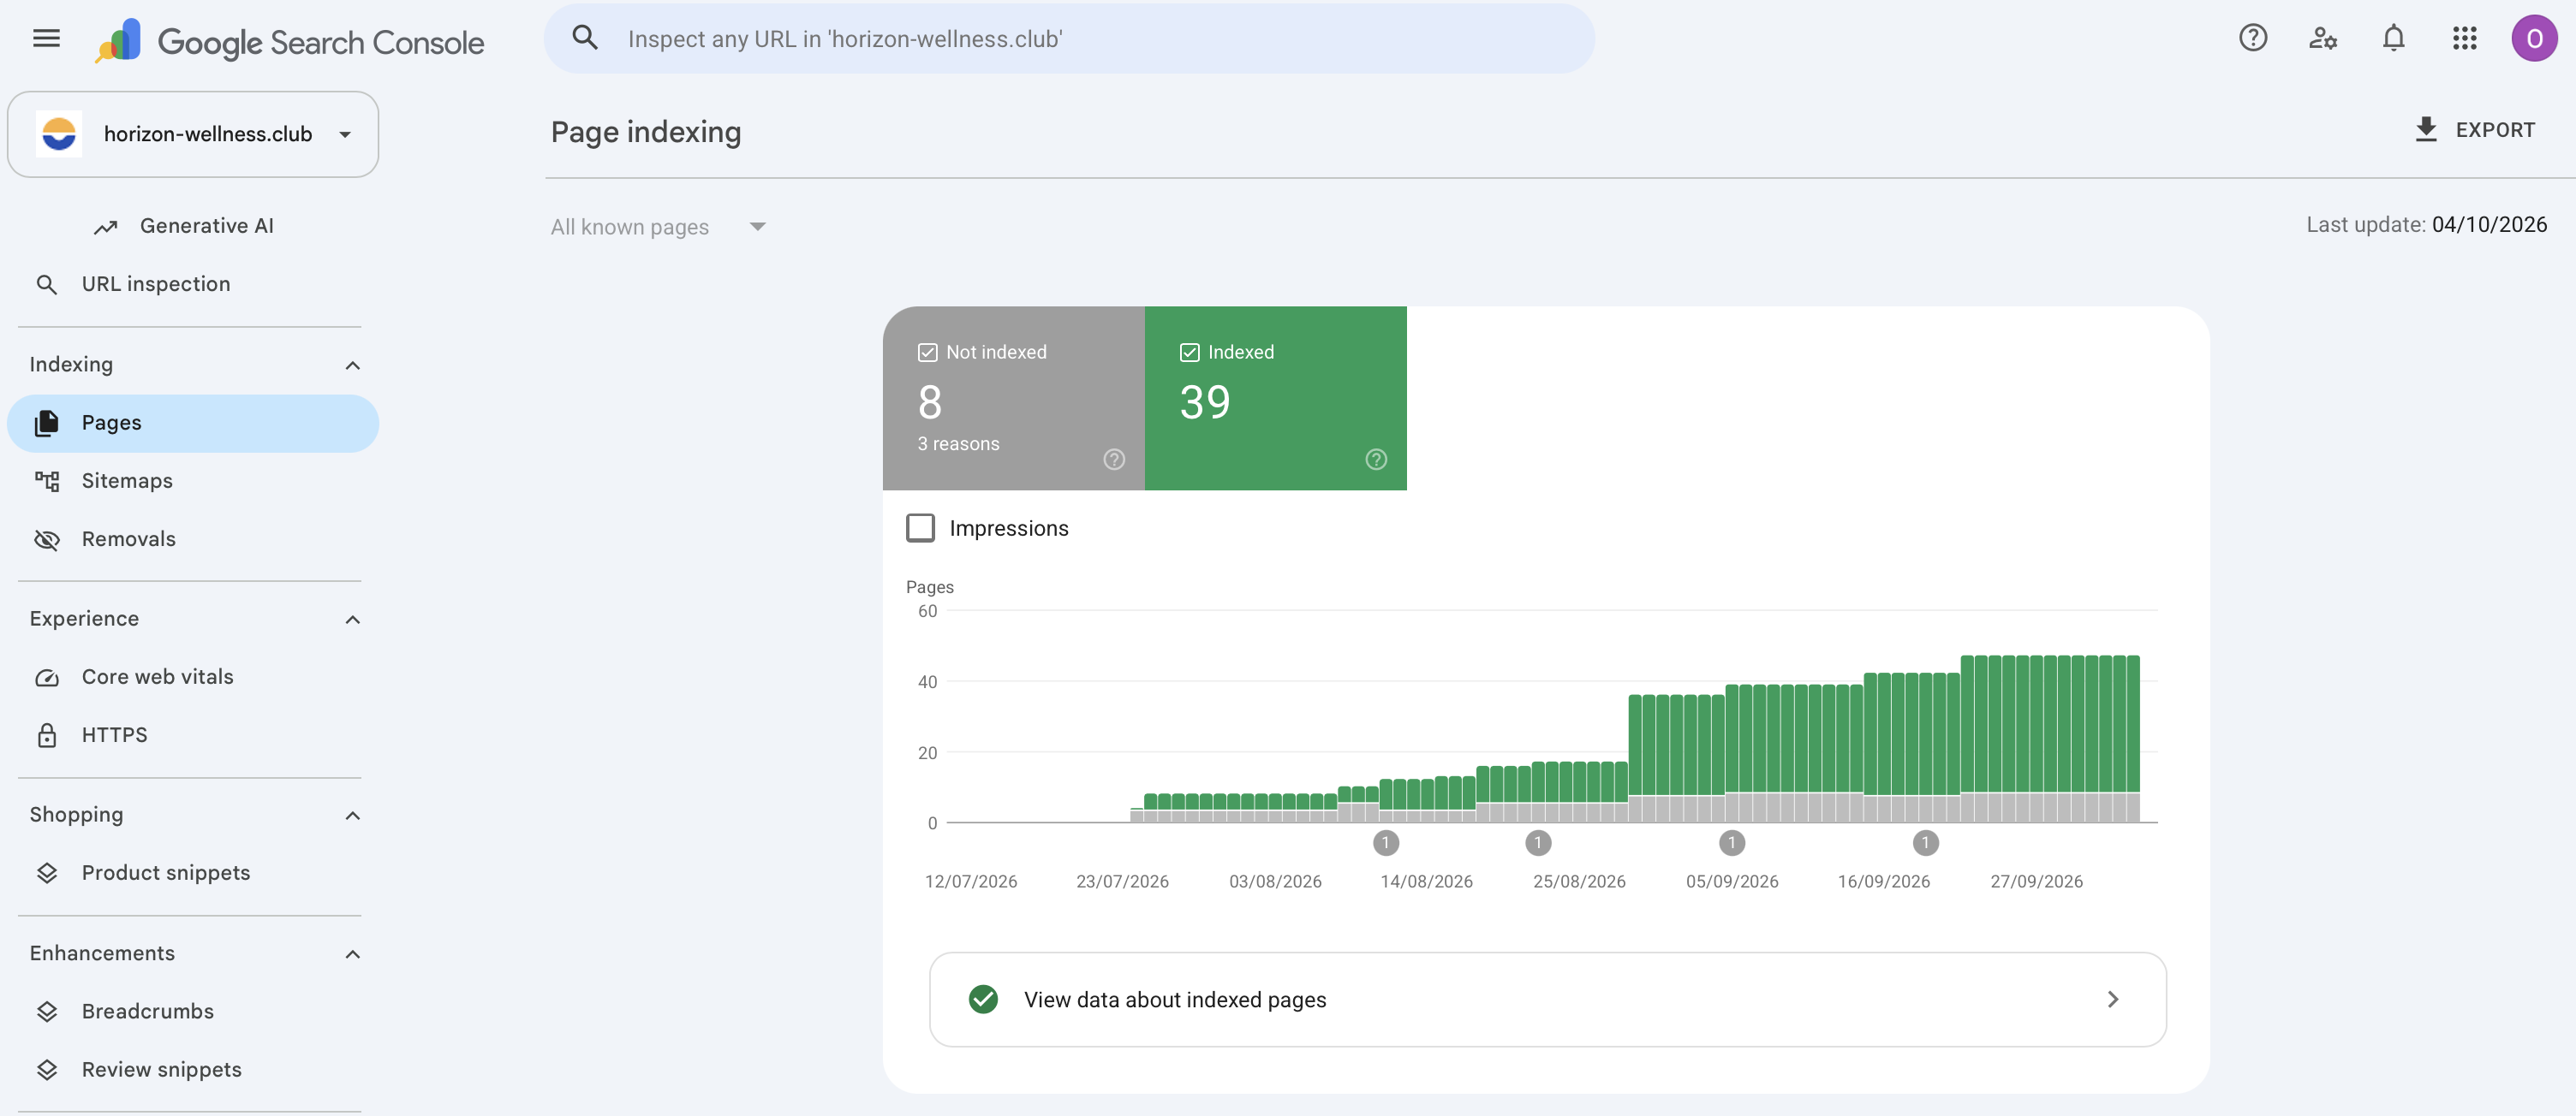2576x1116 pixels.
Task: Open the Breadcrumbs report
Action: pos(193,1012)
